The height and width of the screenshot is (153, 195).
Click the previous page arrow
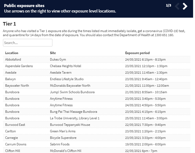point(177,6)
